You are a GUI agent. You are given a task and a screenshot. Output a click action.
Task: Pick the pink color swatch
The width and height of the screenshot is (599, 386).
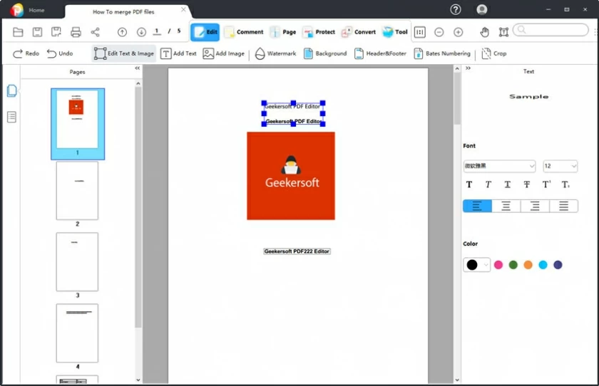[498, 265]
